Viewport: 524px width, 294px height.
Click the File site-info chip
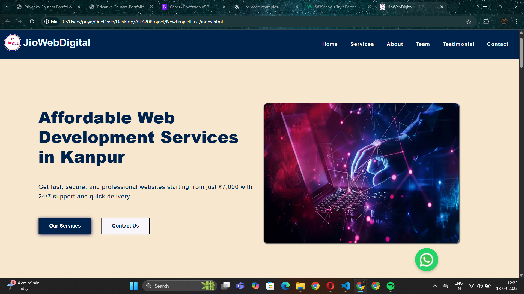[x=51, y=22]
